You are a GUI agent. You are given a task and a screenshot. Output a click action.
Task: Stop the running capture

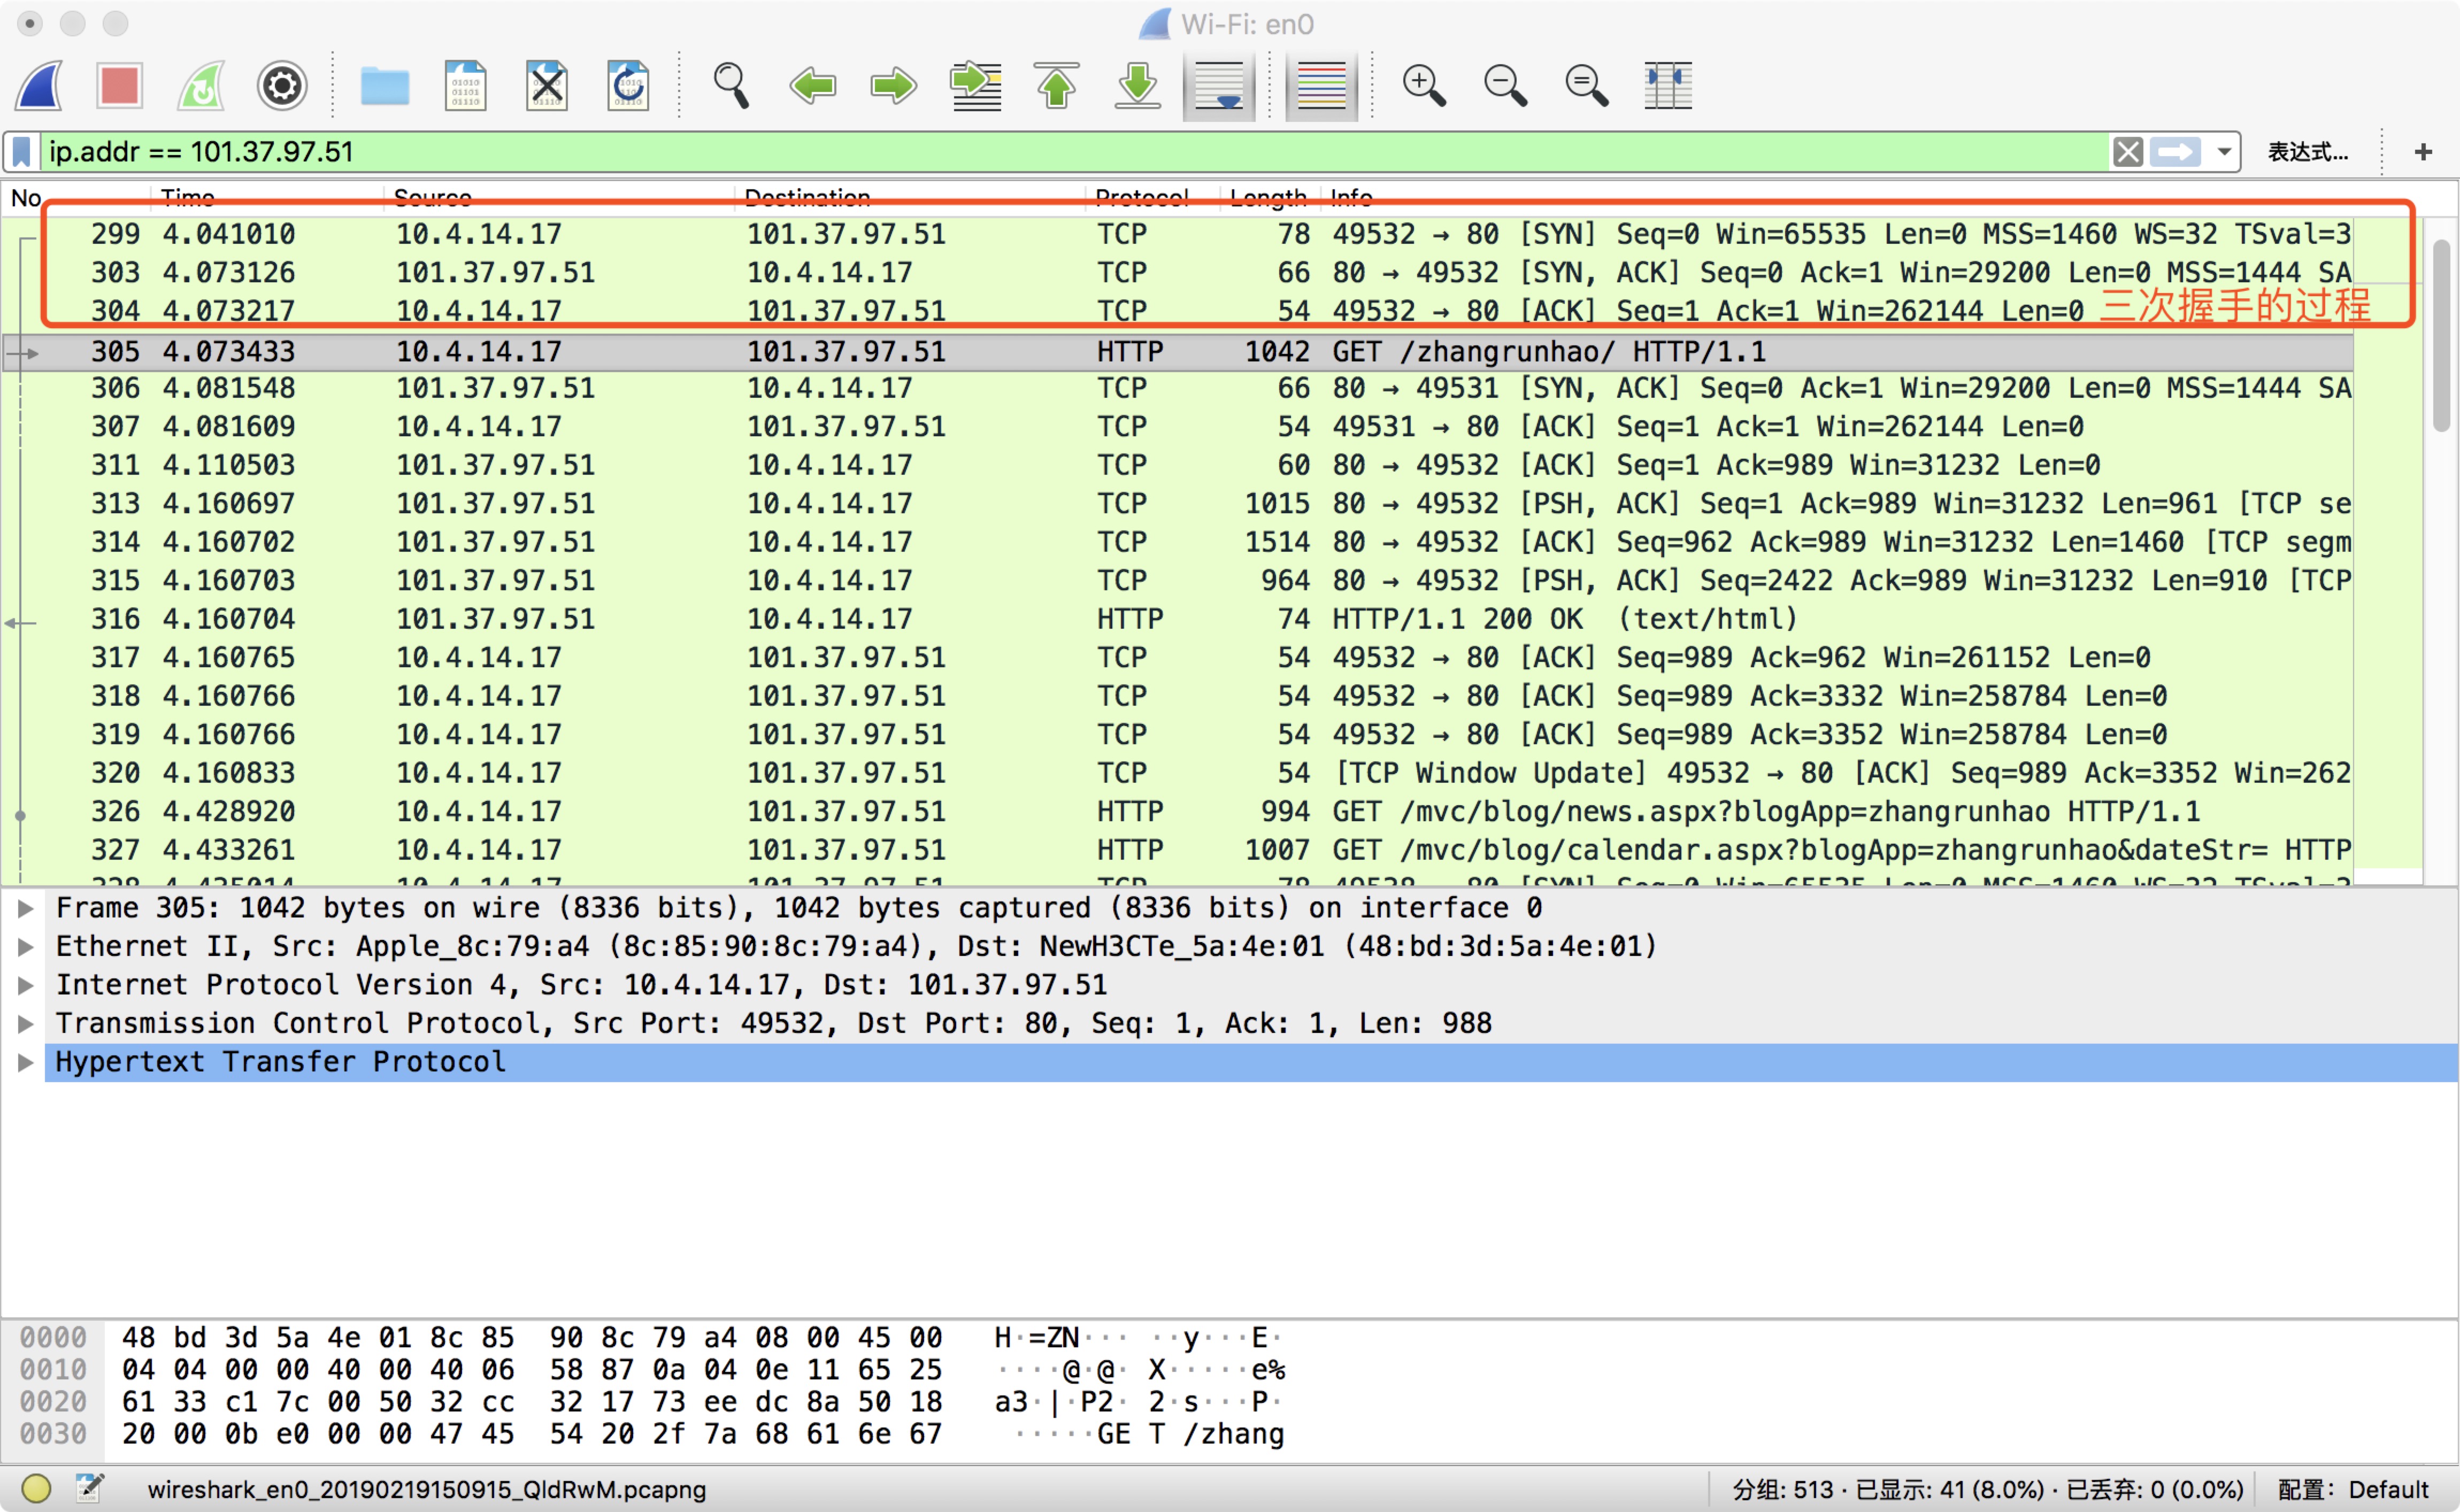[x=120, y=85]
